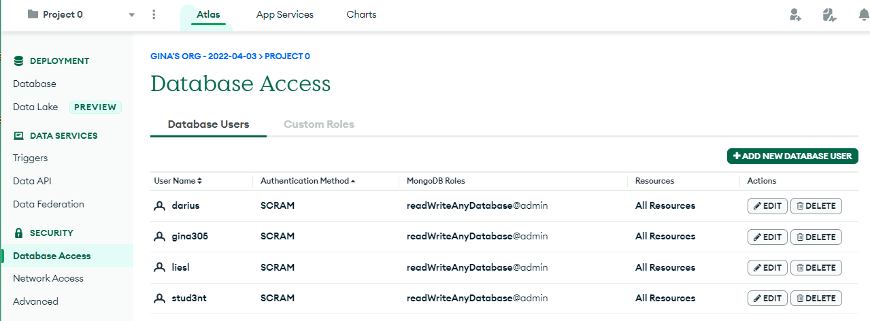Viewport: 870px width, 321px height.
Task: Switch to the Custom Roles tab
Action: click(x=318, y=124)
